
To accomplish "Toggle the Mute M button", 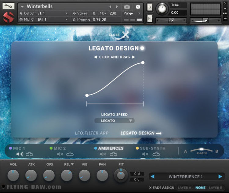I will [150, 19].
